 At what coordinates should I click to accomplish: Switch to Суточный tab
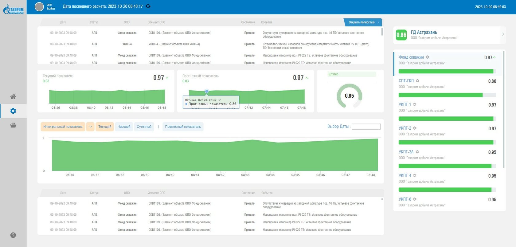[144, 127]
